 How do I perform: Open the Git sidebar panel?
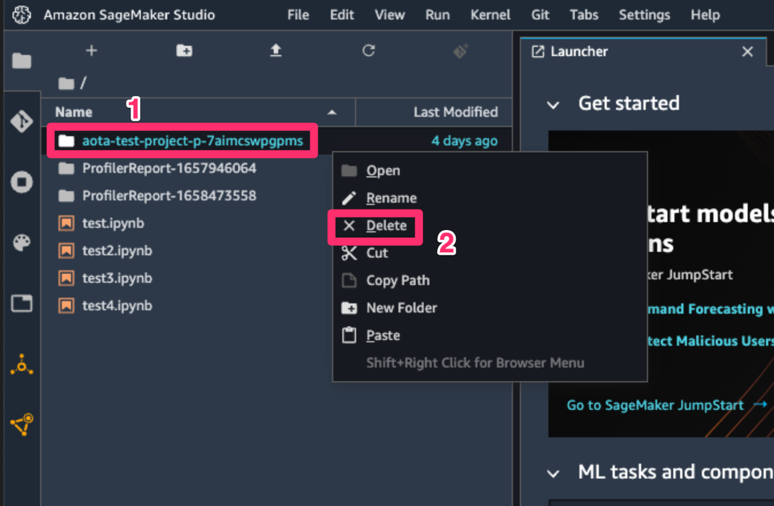click(x=22, y=121)
